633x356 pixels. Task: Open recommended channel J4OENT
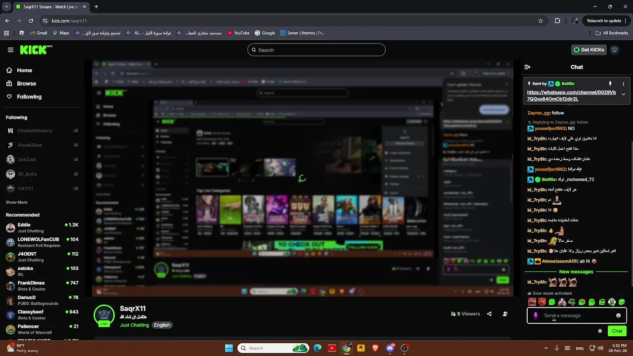point(43,257)
